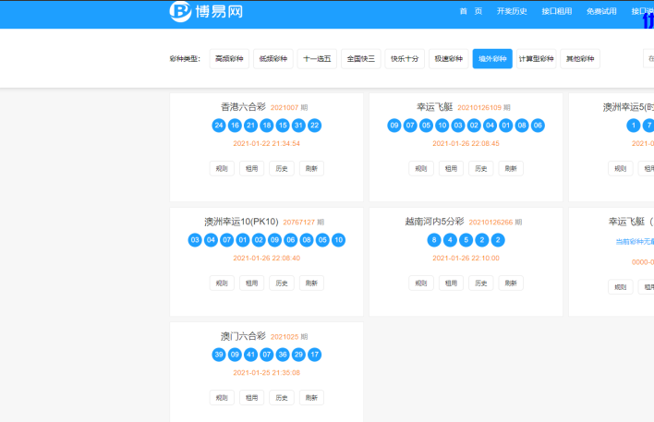The height and width of the screenshot is (422, 654).
Task: View 规则 for 越南河内5分彩
Action: click(x=421, y=283)
